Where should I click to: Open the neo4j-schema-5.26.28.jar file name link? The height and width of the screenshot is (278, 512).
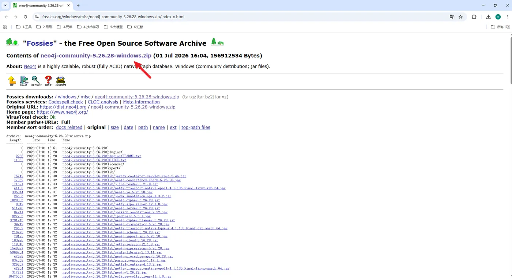click(x=111, y=232)
